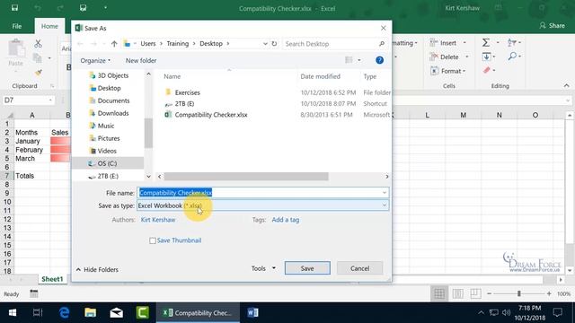
Task: Click the Change your view icon
Action: (x=349, y=60)
